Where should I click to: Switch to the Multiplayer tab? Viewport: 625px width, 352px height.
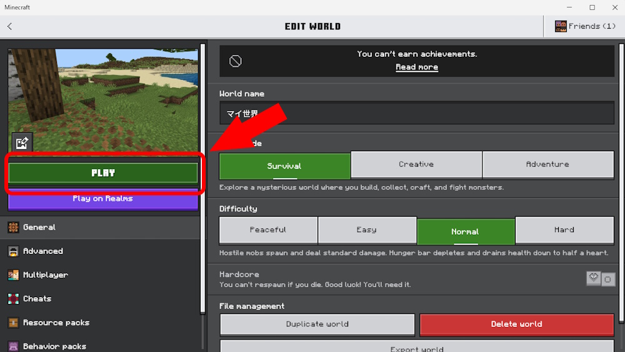[x=99, y=275]
